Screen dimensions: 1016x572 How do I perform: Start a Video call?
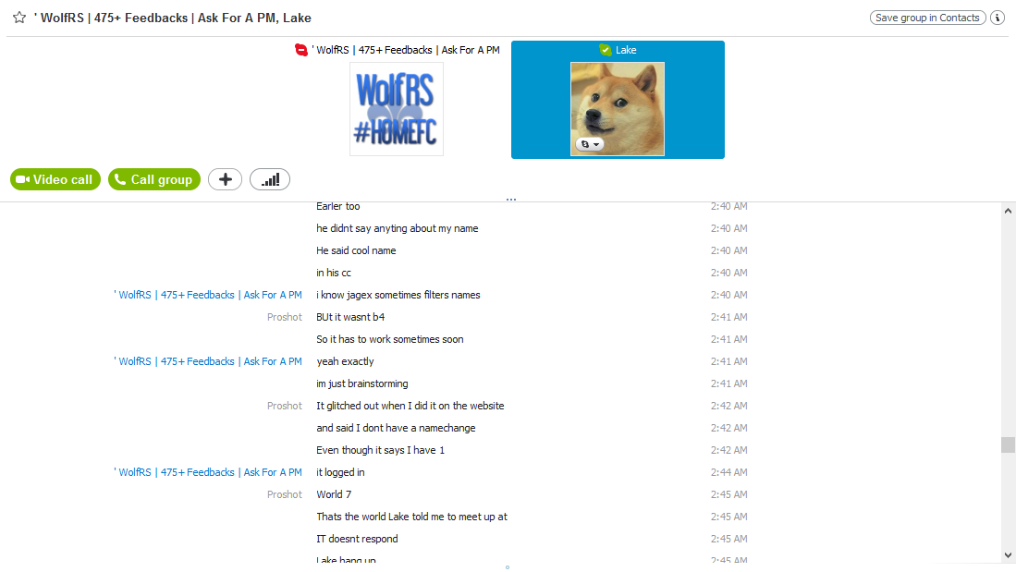click(x=55, y=179)
